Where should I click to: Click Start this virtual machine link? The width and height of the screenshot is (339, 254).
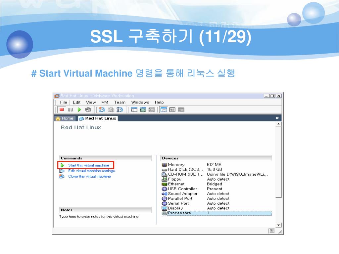pos(89,165)
